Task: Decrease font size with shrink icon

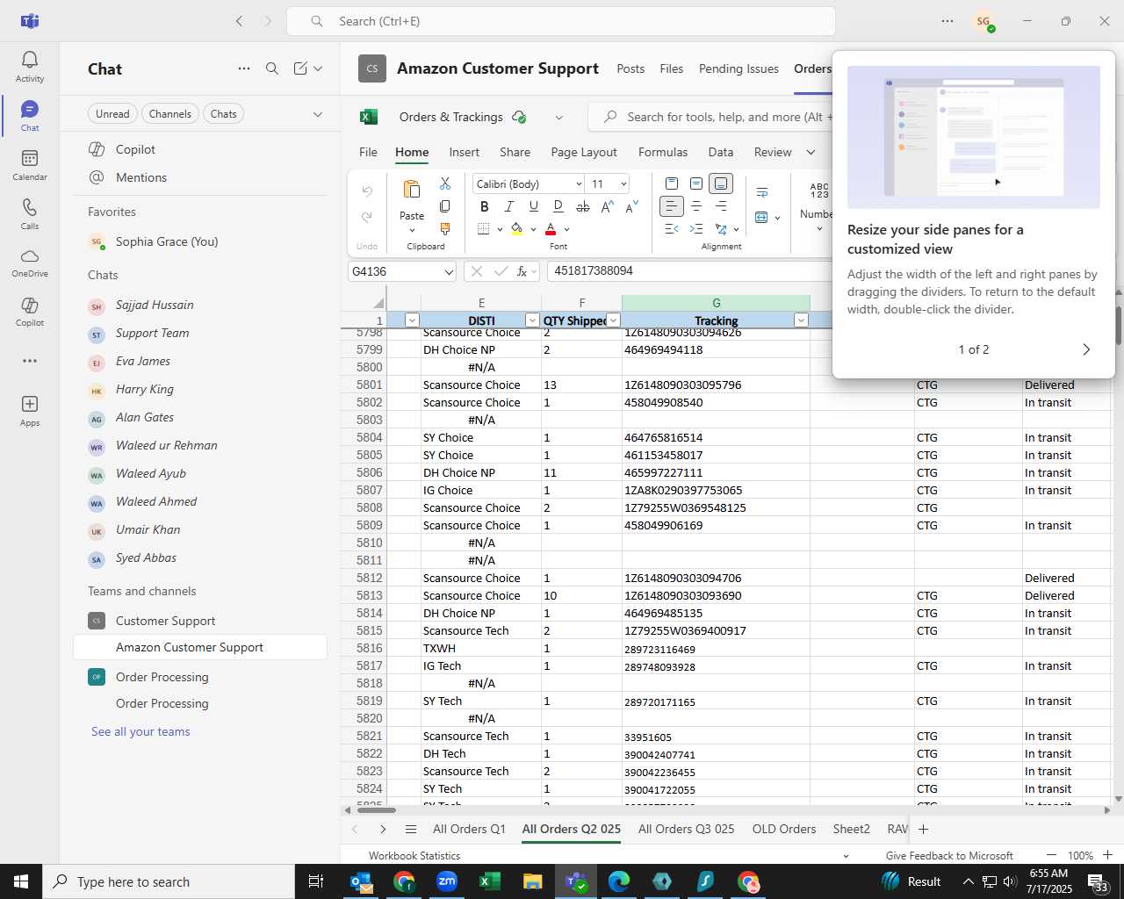Action: (631, 206)
